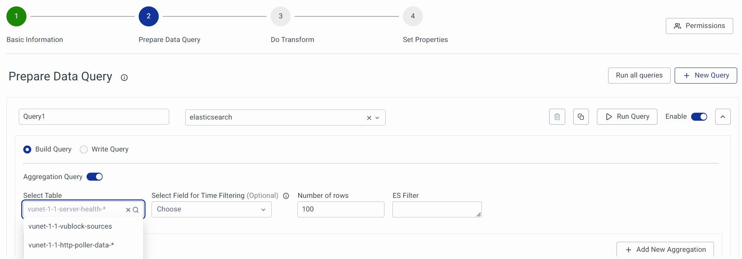Click the info icon beside Prepare Data Query
This screenshot has width=742, height=259.
(124, 78)
